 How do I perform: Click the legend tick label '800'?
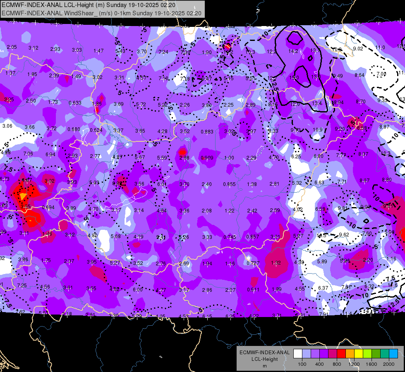point(337,364)
